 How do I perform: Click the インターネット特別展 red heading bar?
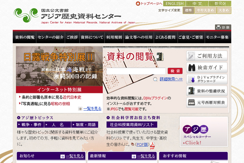(x=59, y=89)
